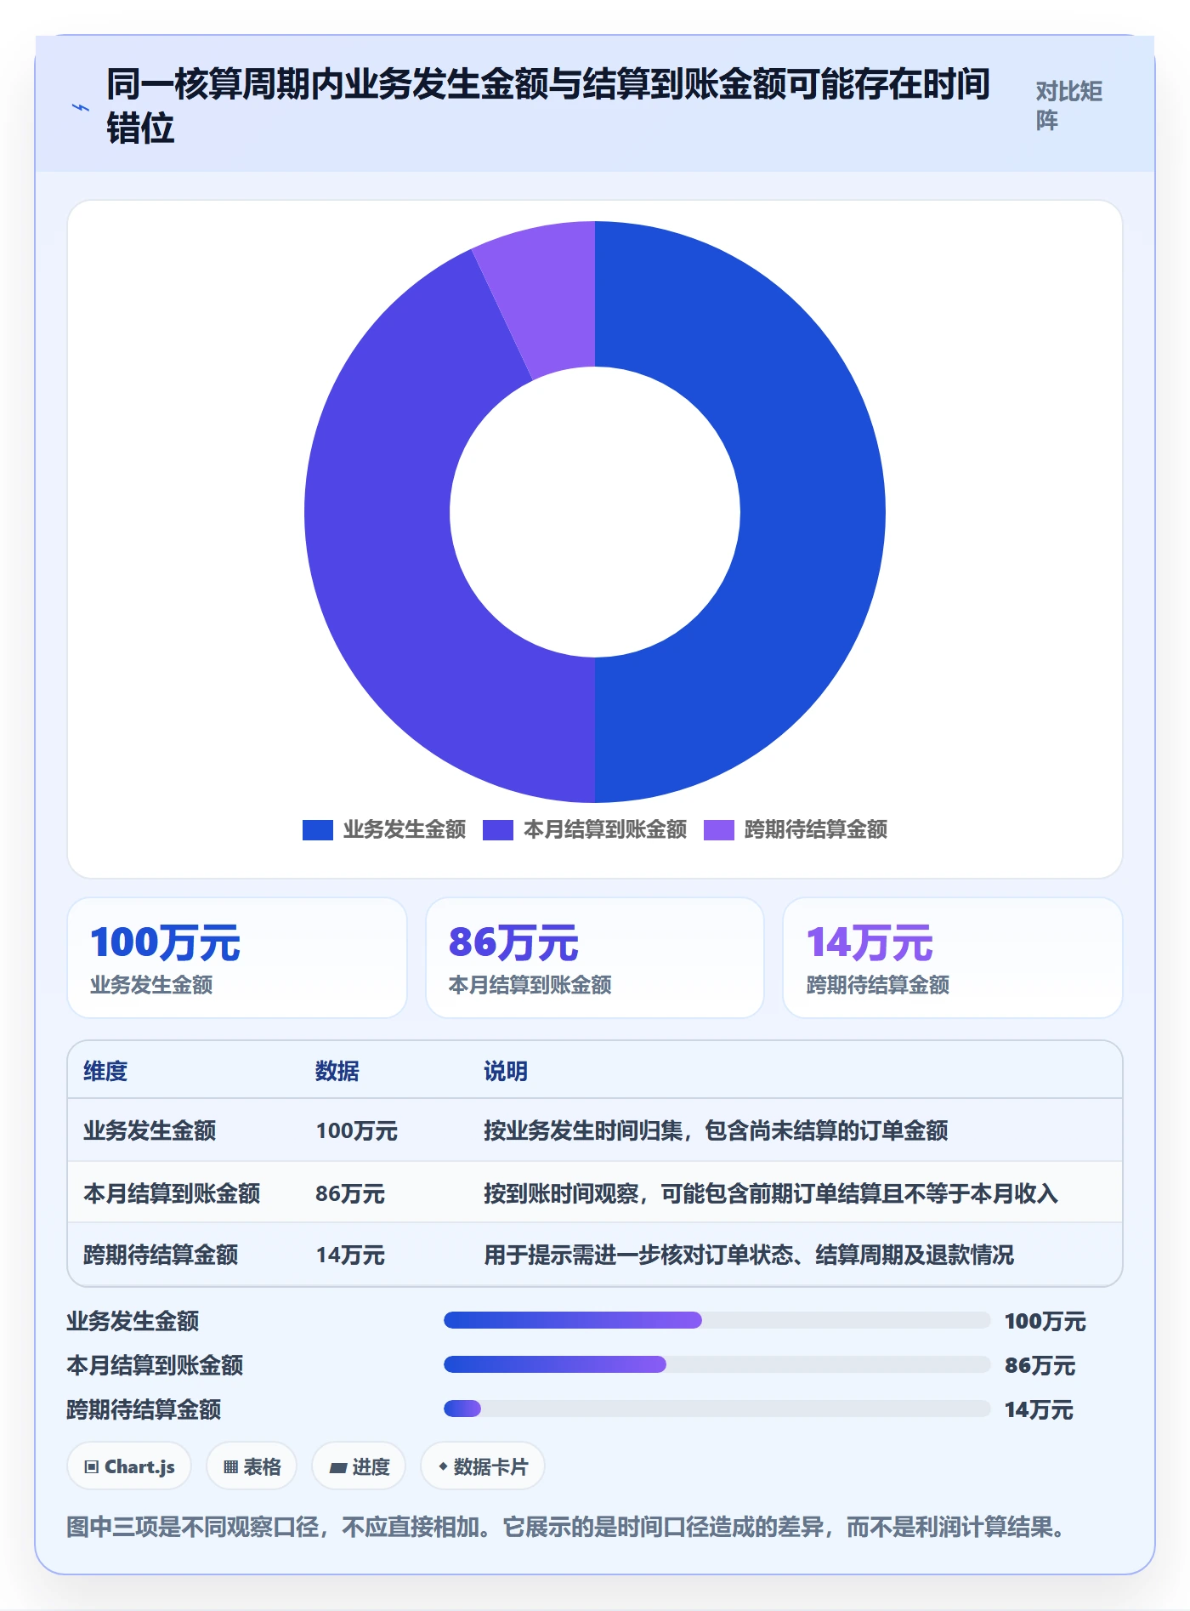
Task: Open the 86万元 data card
Action: click(x=595, y=958)
